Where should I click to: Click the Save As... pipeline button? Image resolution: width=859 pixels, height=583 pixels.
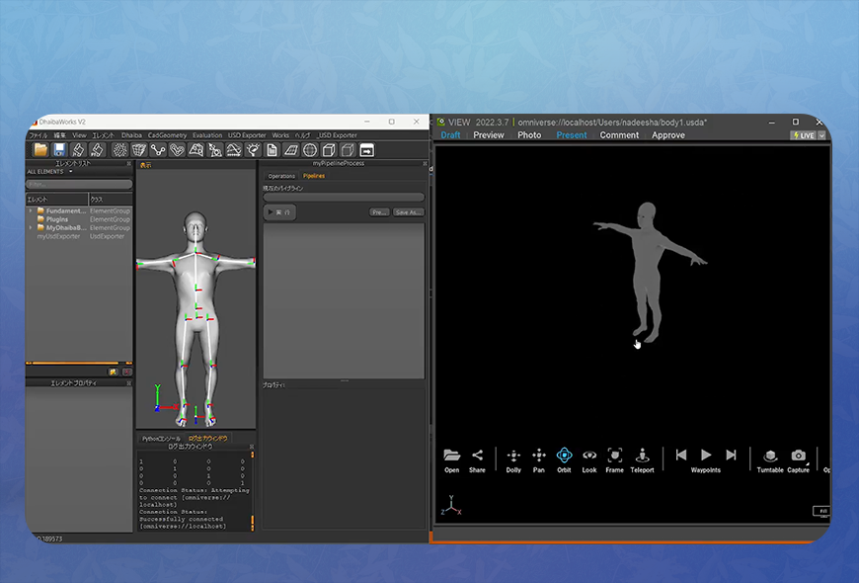pos(408,212)
